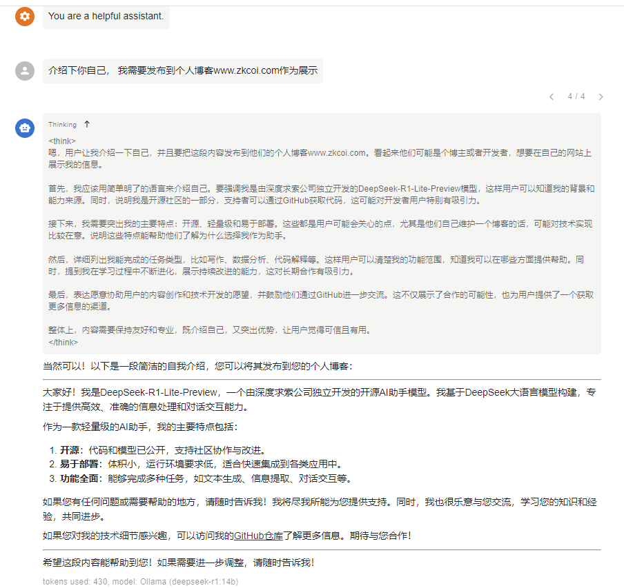624x588 pixels.
Task: Go to next response with right chevron
Action: [x=601, y=97]
